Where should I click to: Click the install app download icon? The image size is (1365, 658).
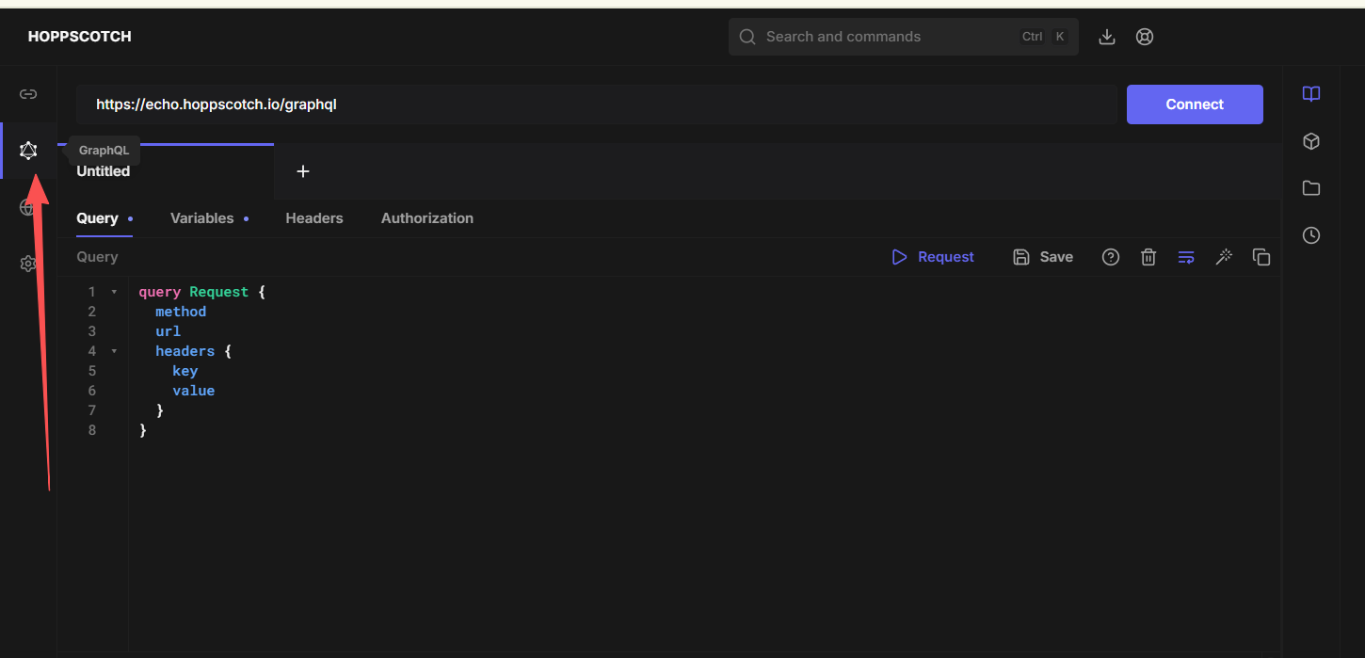(x=1107, y=37)
